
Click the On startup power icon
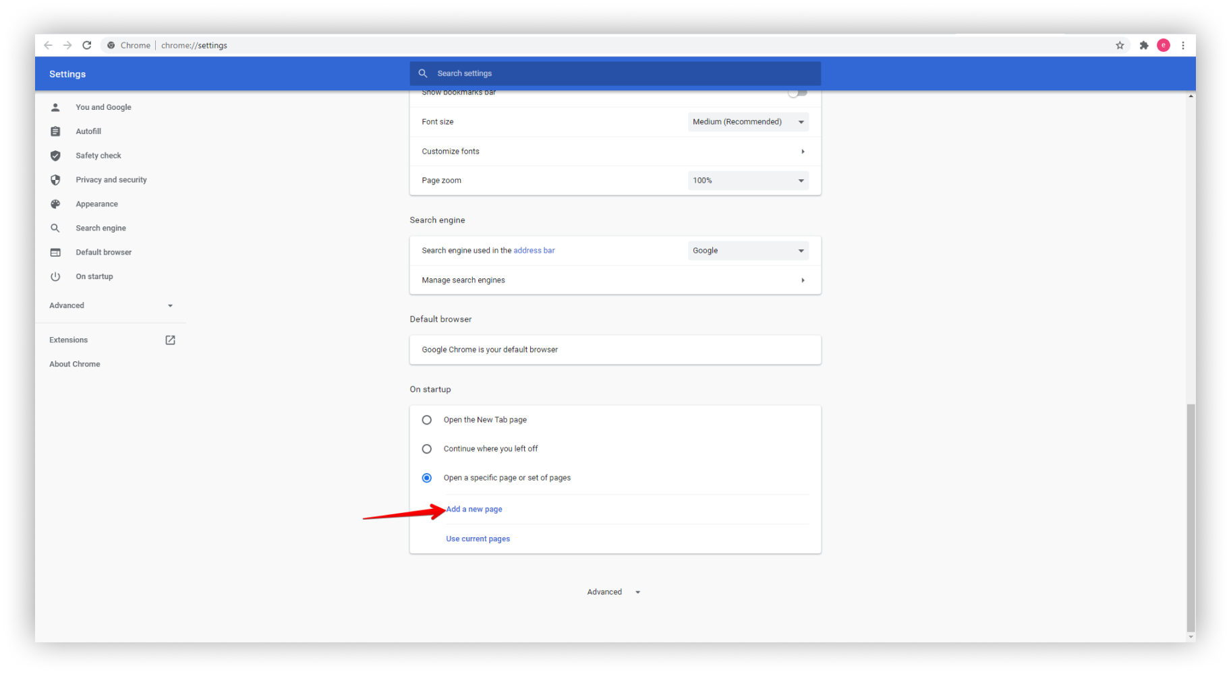point(55,277)
